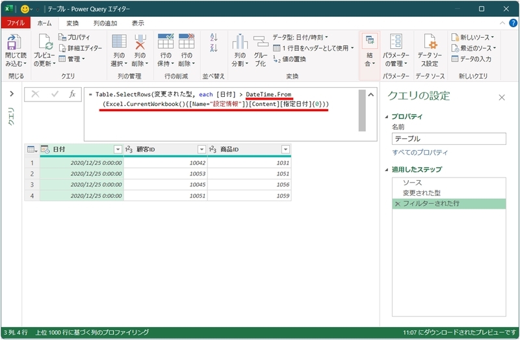Click 値の置換 (Replace Values)
This screenshot has height=340, width=520.
(289, 59)
